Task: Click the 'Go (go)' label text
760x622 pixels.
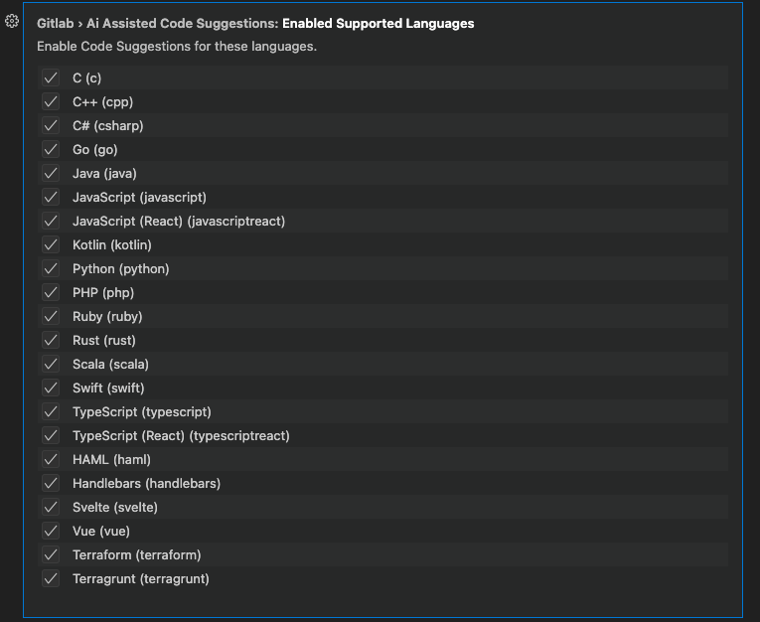Action: coord(95,150)
